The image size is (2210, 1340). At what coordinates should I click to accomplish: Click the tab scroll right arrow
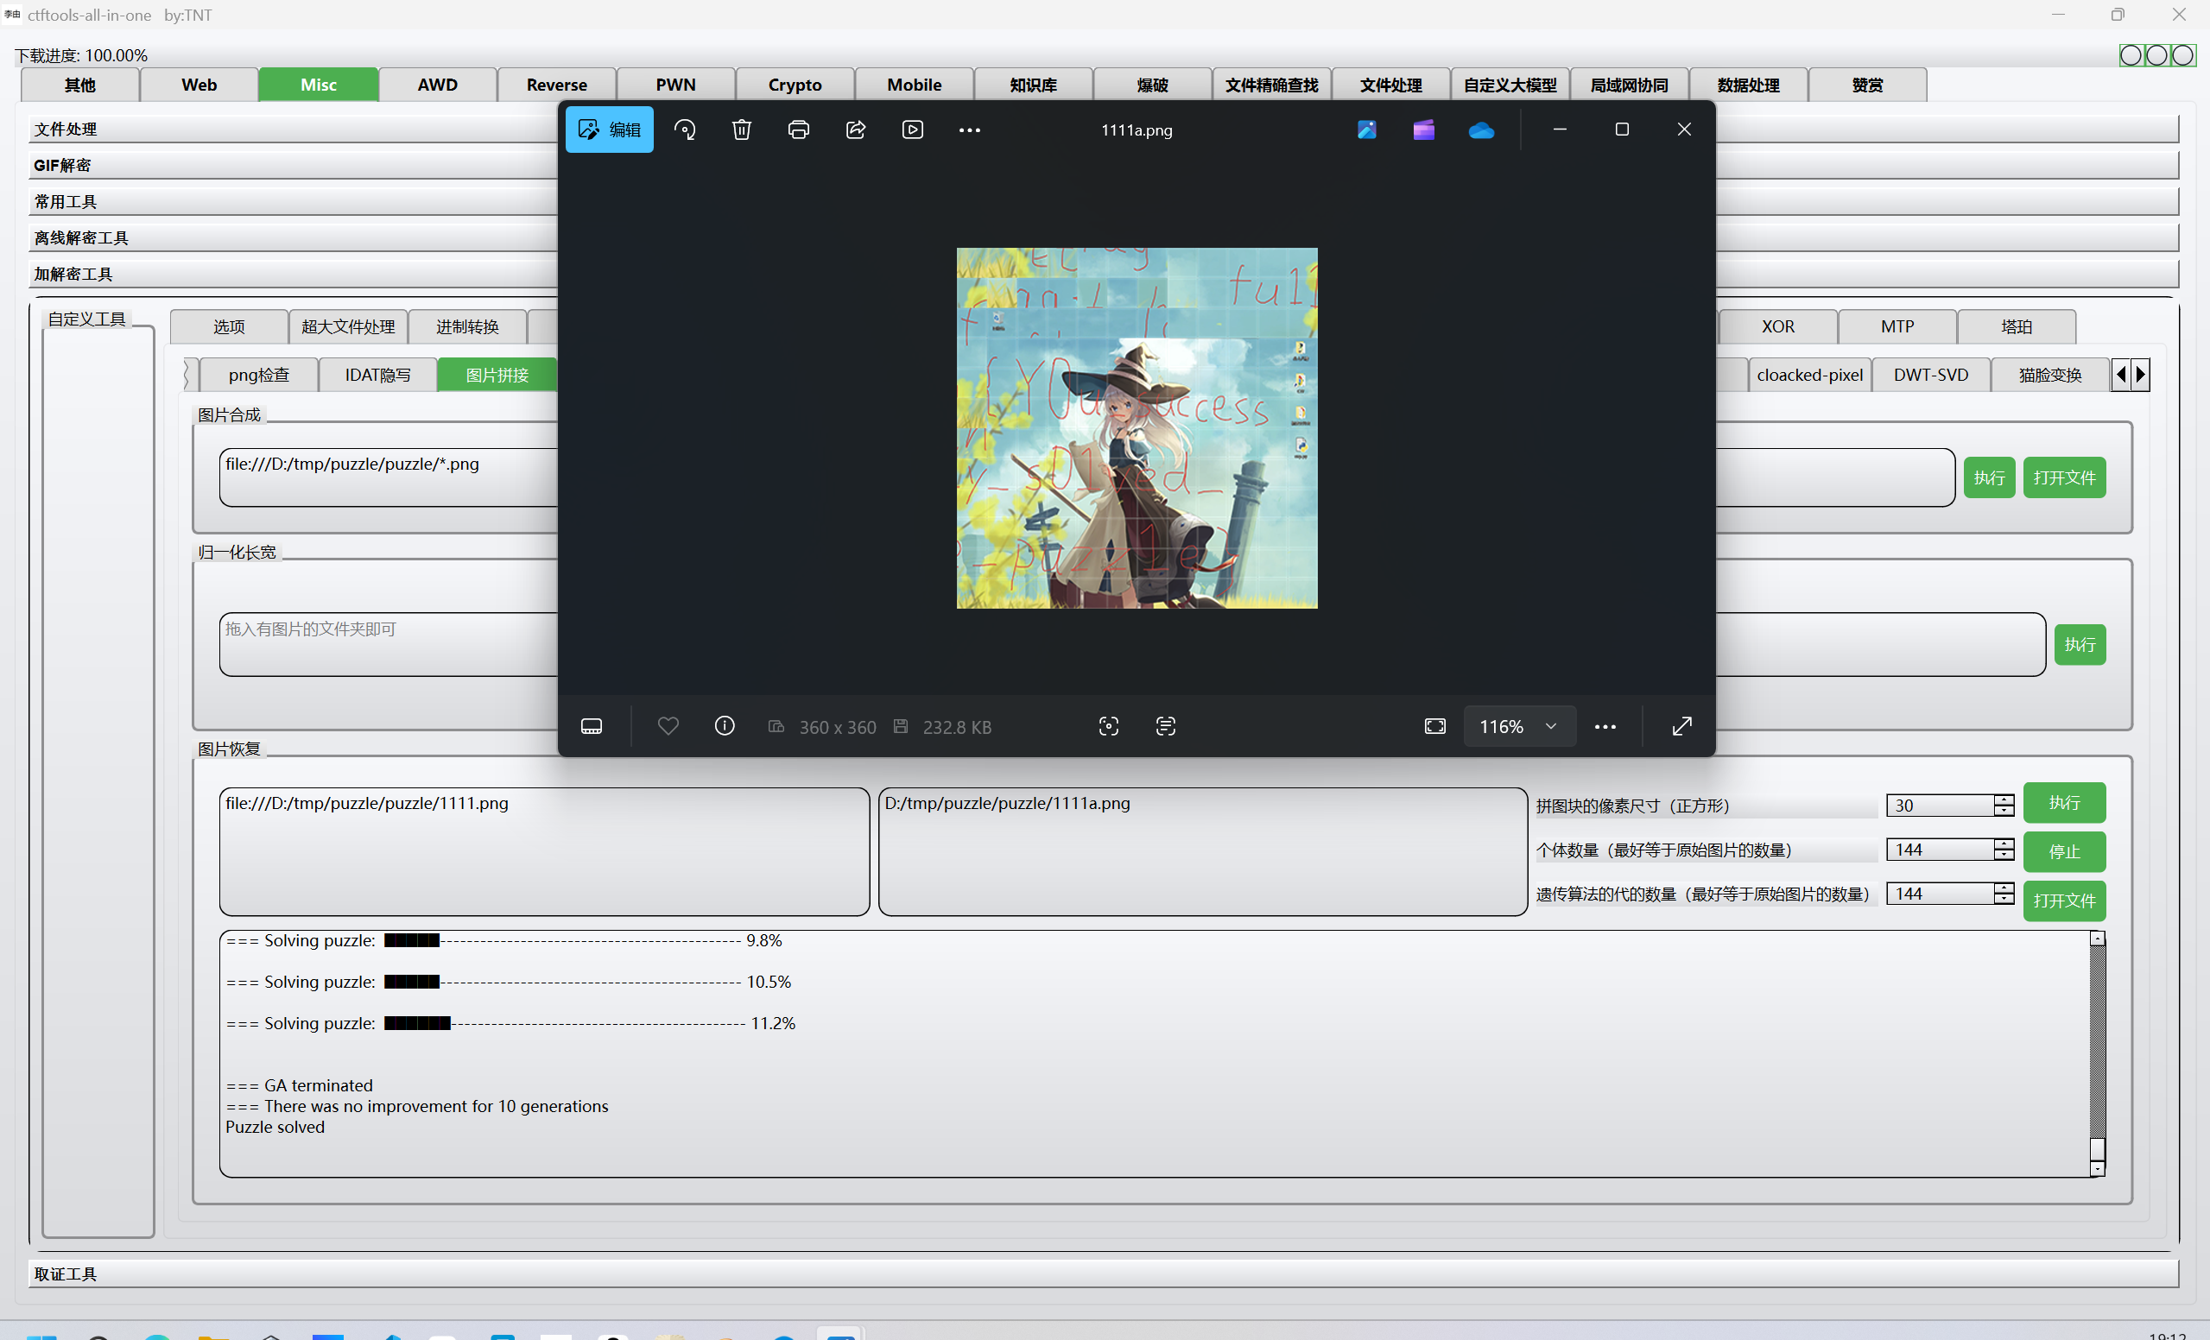2141,374
